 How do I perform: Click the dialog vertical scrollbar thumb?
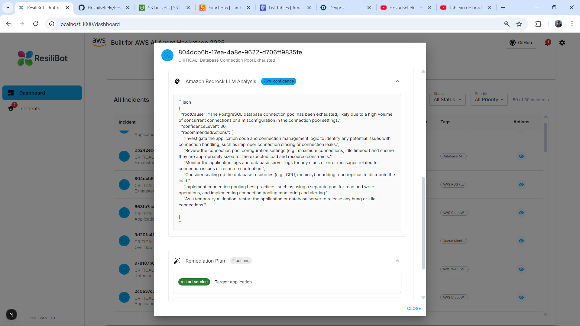[x=423, y=223]
